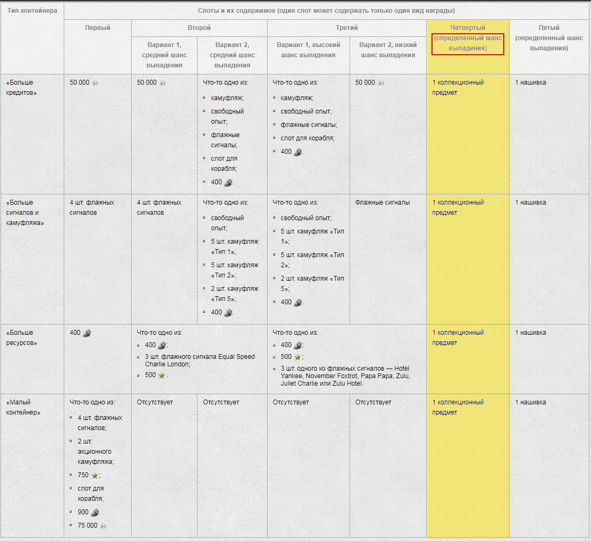Click the highlighted «определенный шанс выпадения» text

pos(467,43)
